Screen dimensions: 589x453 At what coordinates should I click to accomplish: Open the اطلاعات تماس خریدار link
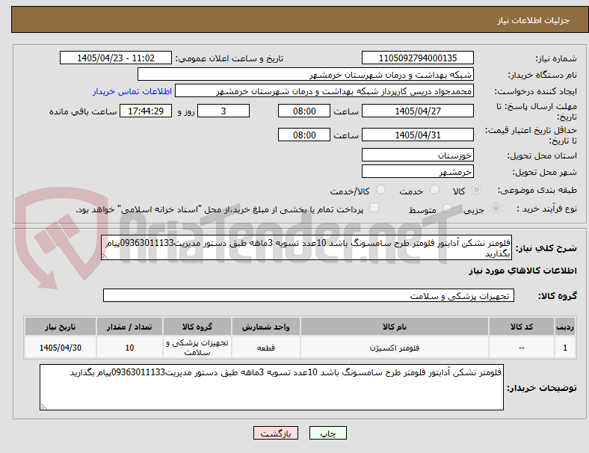pyautogui.click(x=132, y=91)
